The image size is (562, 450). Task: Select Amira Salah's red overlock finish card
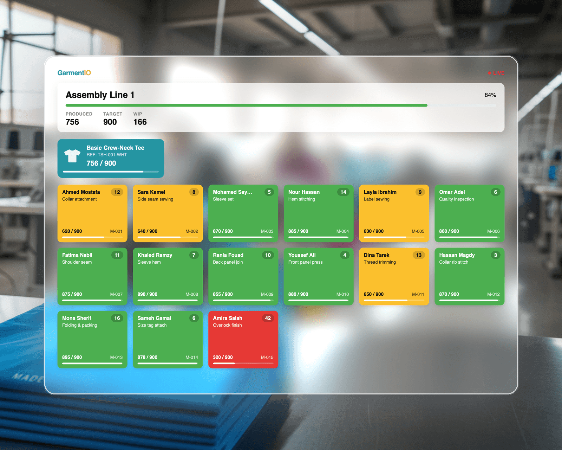[243, 339]
